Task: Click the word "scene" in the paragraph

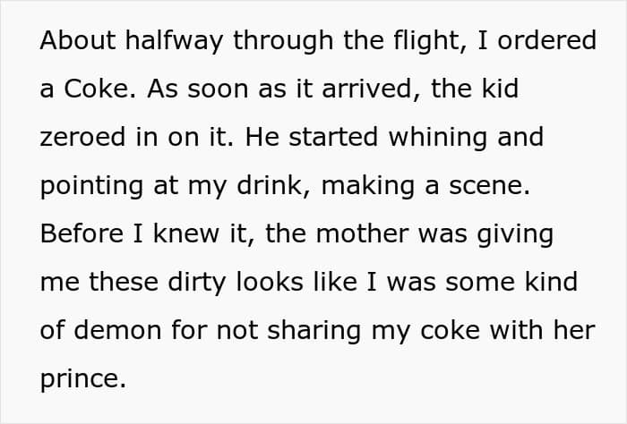Action: [485, 186]
